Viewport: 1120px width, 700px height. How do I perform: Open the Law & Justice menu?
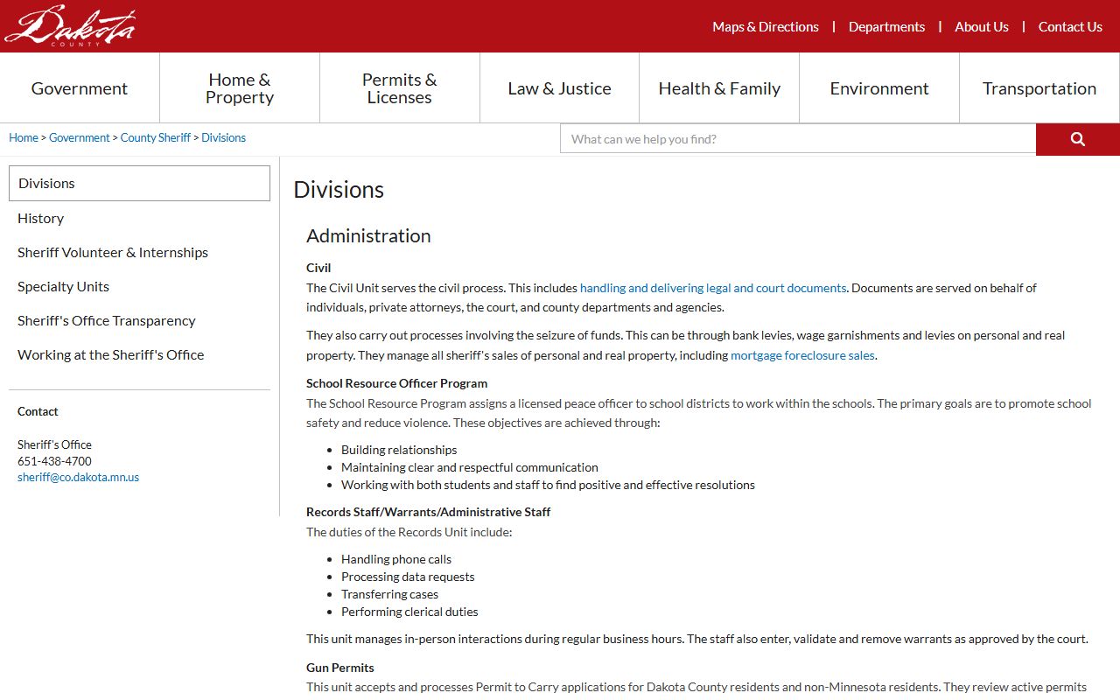pos(560,88)
